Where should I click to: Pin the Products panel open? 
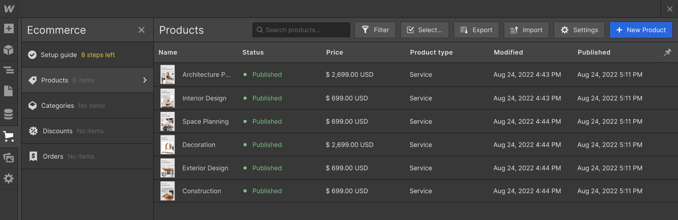click(x=667, y=52)
